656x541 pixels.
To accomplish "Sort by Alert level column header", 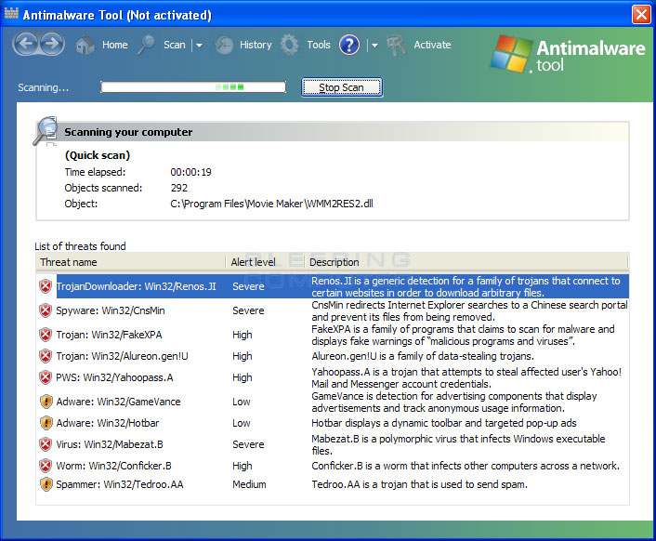I will point(265,262).
